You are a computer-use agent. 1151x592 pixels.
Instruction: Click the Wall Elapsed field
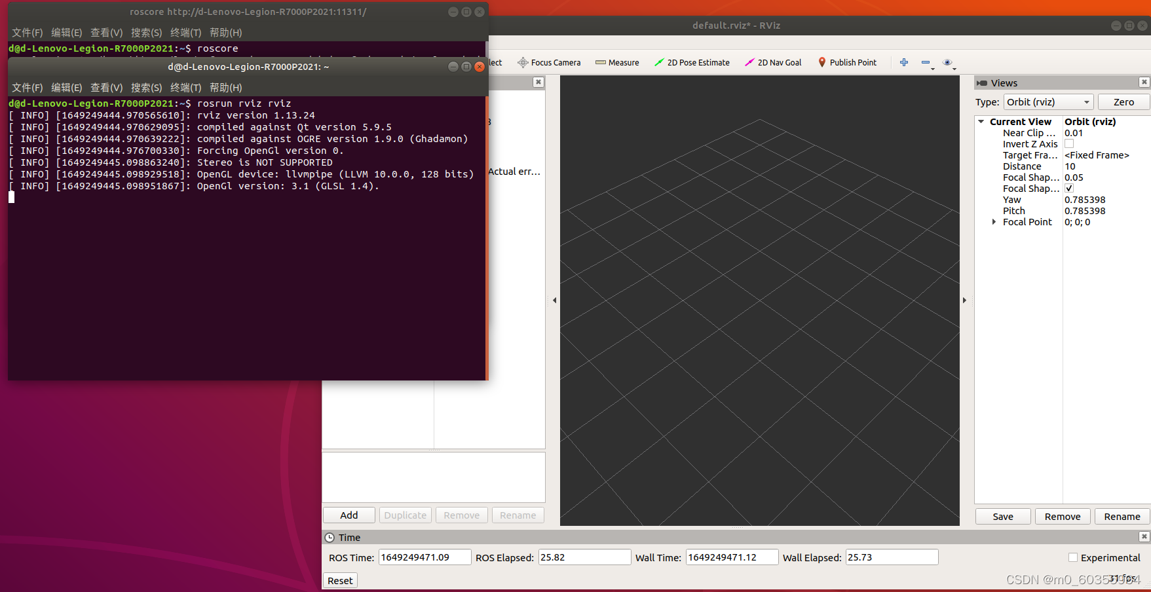click(892, 557)
